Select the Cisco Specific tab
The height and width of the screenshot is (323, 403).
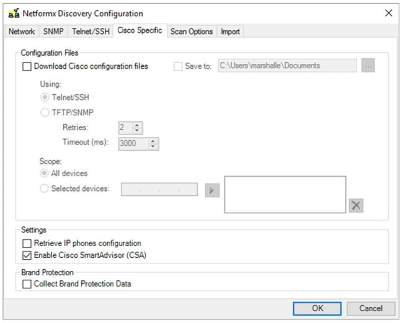(140, 30)
